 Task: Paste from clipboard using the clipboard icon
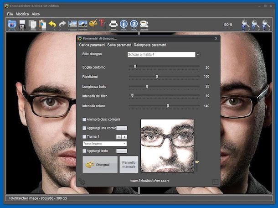pyautogui.click(x=42, y=24)
